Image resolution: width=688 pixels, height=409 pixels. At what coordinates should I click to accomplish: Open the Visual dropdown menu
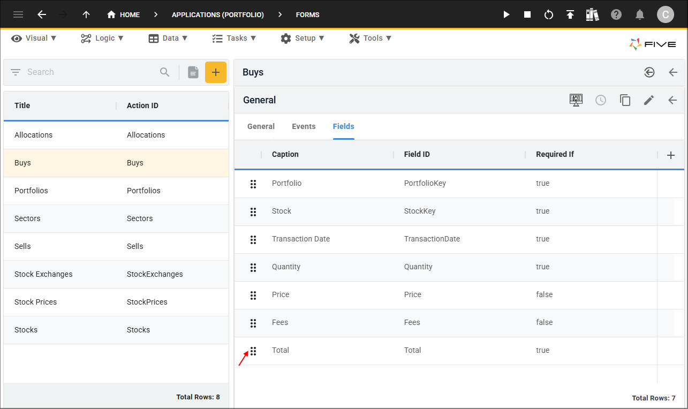click(34, 38)
